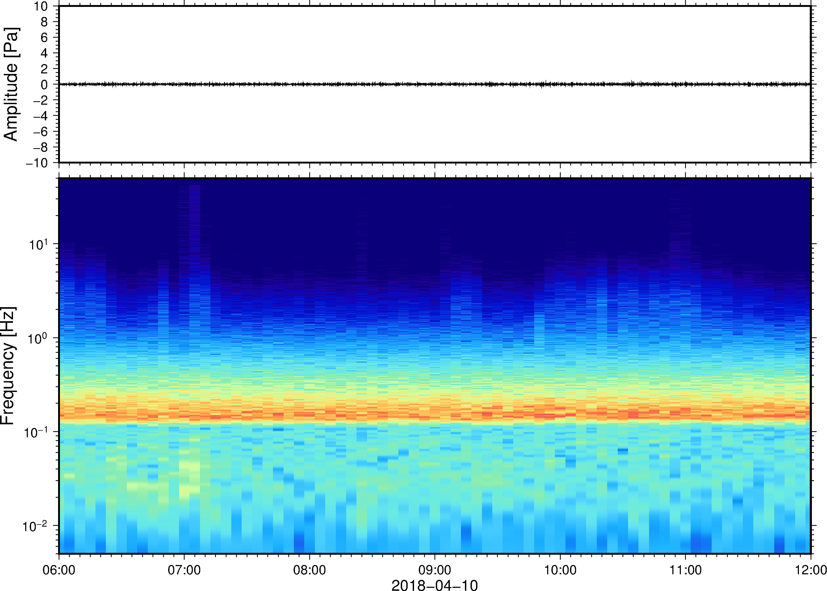Screen dimensions: 827x591
Task: Click the '09:00' time axis label
Action: click(x=435, y=570)
